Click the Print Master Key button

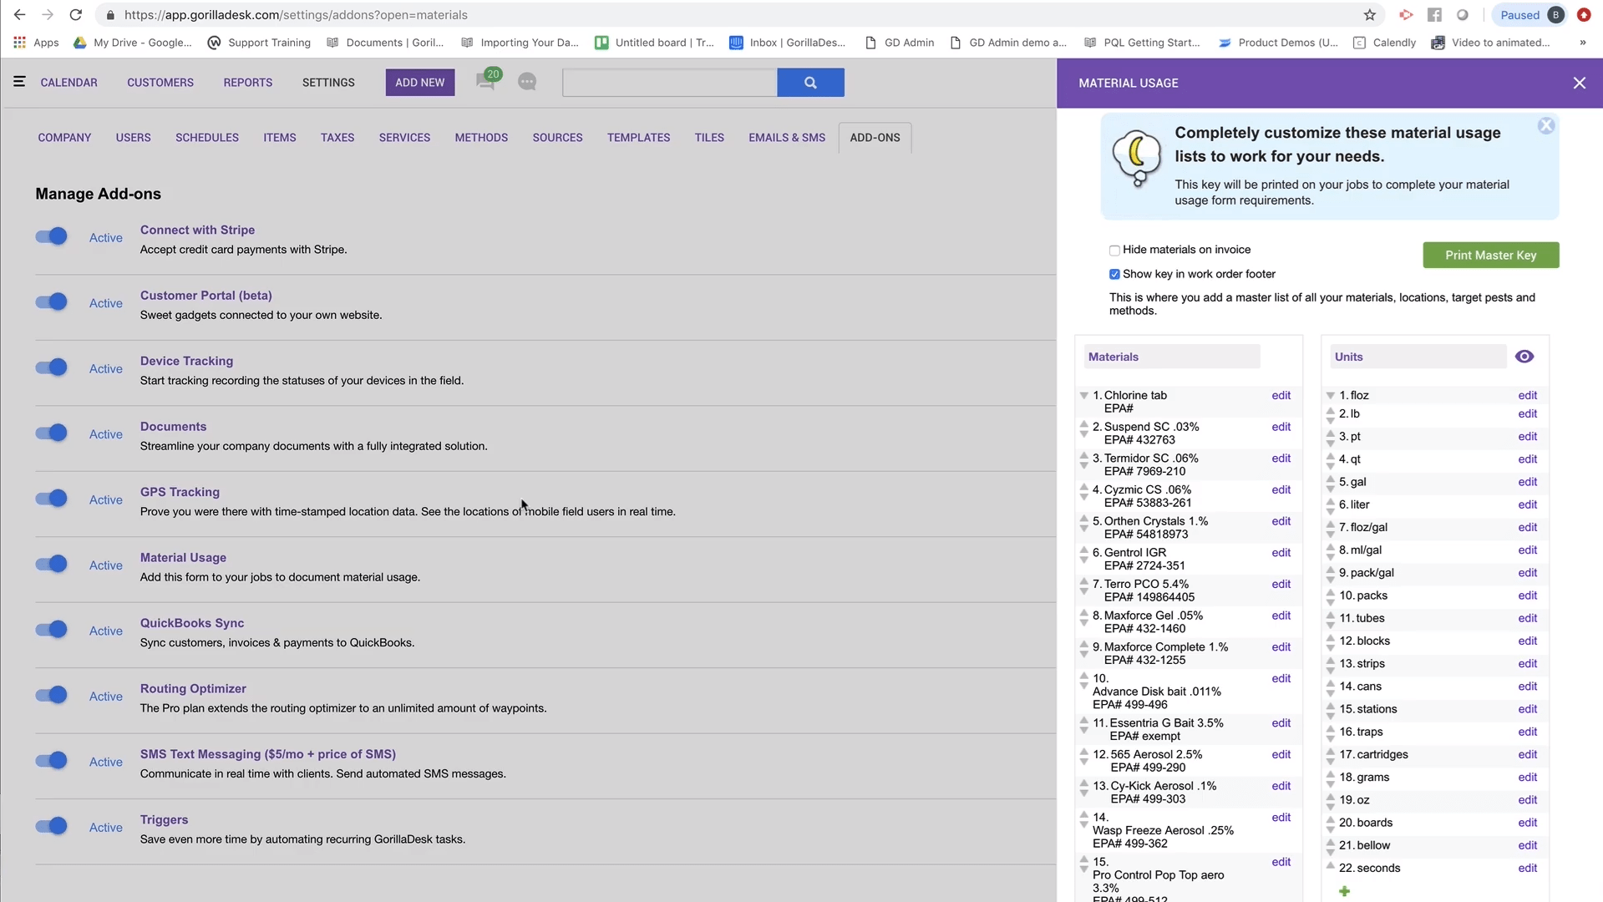click(x=1490, y=256)
